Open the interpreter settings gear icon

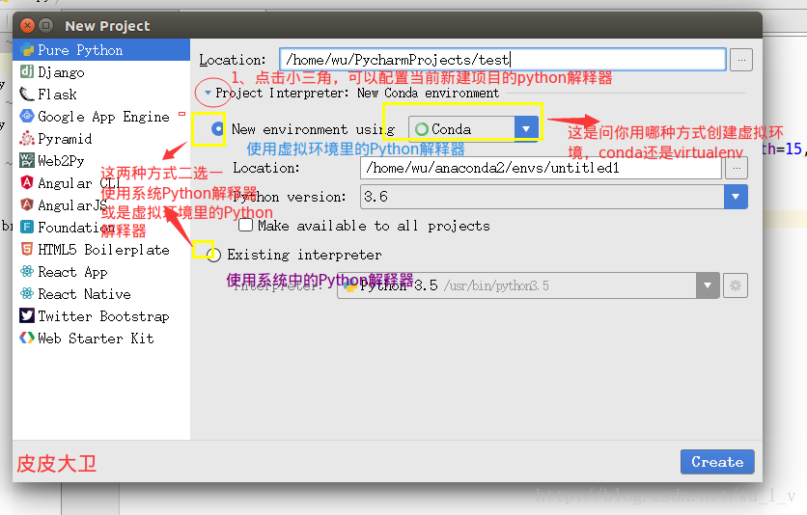[x=736, y=285]
